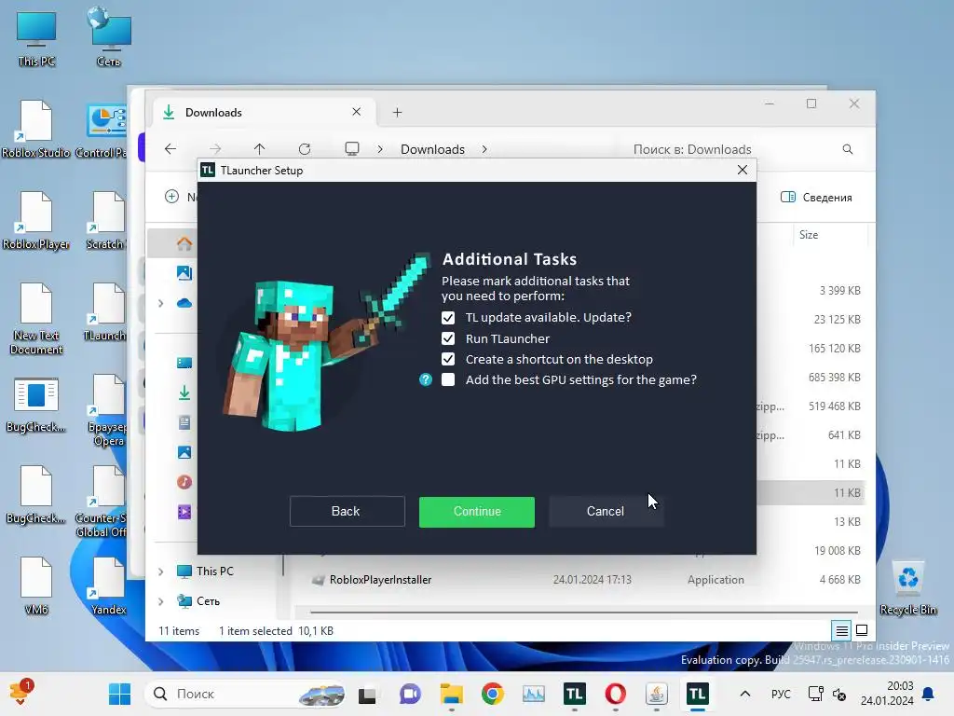Open the Java icon on the taskbar
This screenshot has height=716, width=954.
(657, 694)
